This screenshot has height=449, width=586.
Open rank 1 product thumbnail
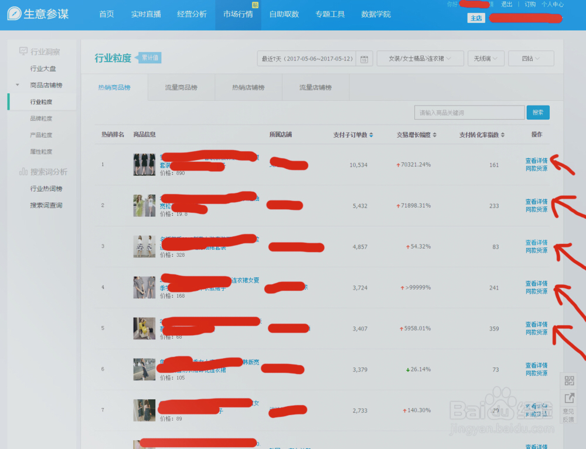[x=144, y=165]
